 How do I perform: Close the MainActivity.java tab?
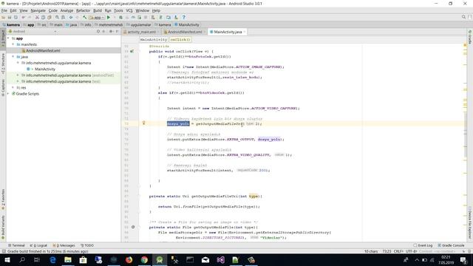tap(245, 32)
